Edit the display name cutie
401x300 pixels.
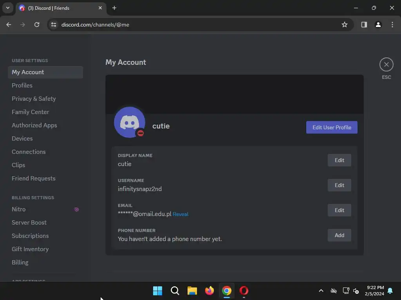coord(340,160)
